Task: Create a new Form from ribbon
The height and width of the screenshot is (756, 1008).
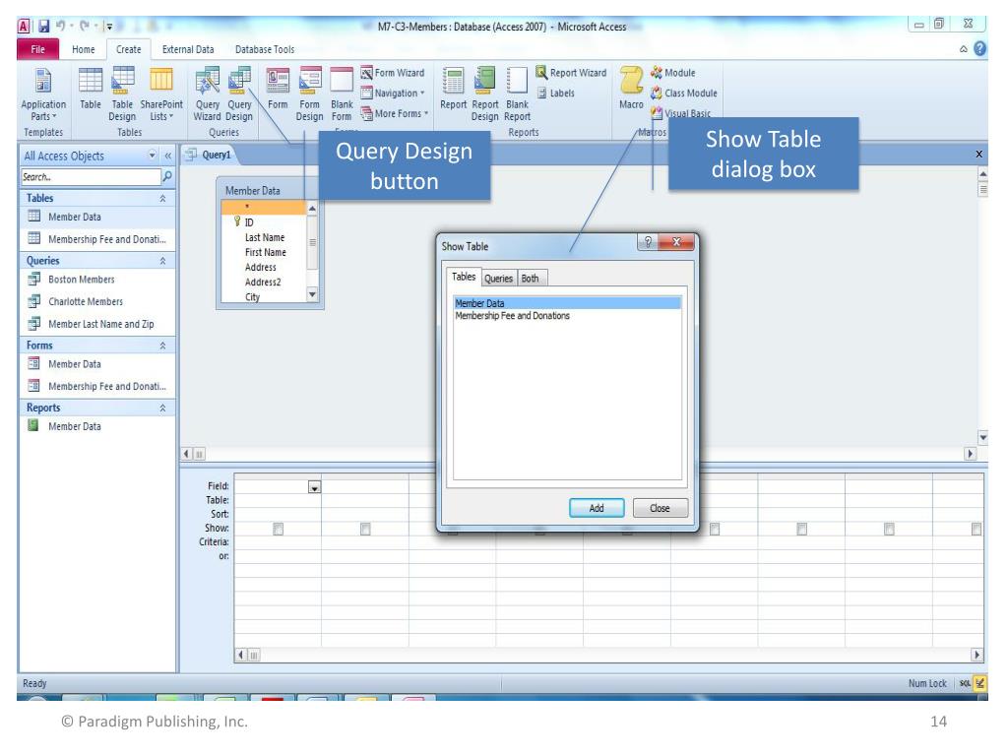Action: (278, 89)
